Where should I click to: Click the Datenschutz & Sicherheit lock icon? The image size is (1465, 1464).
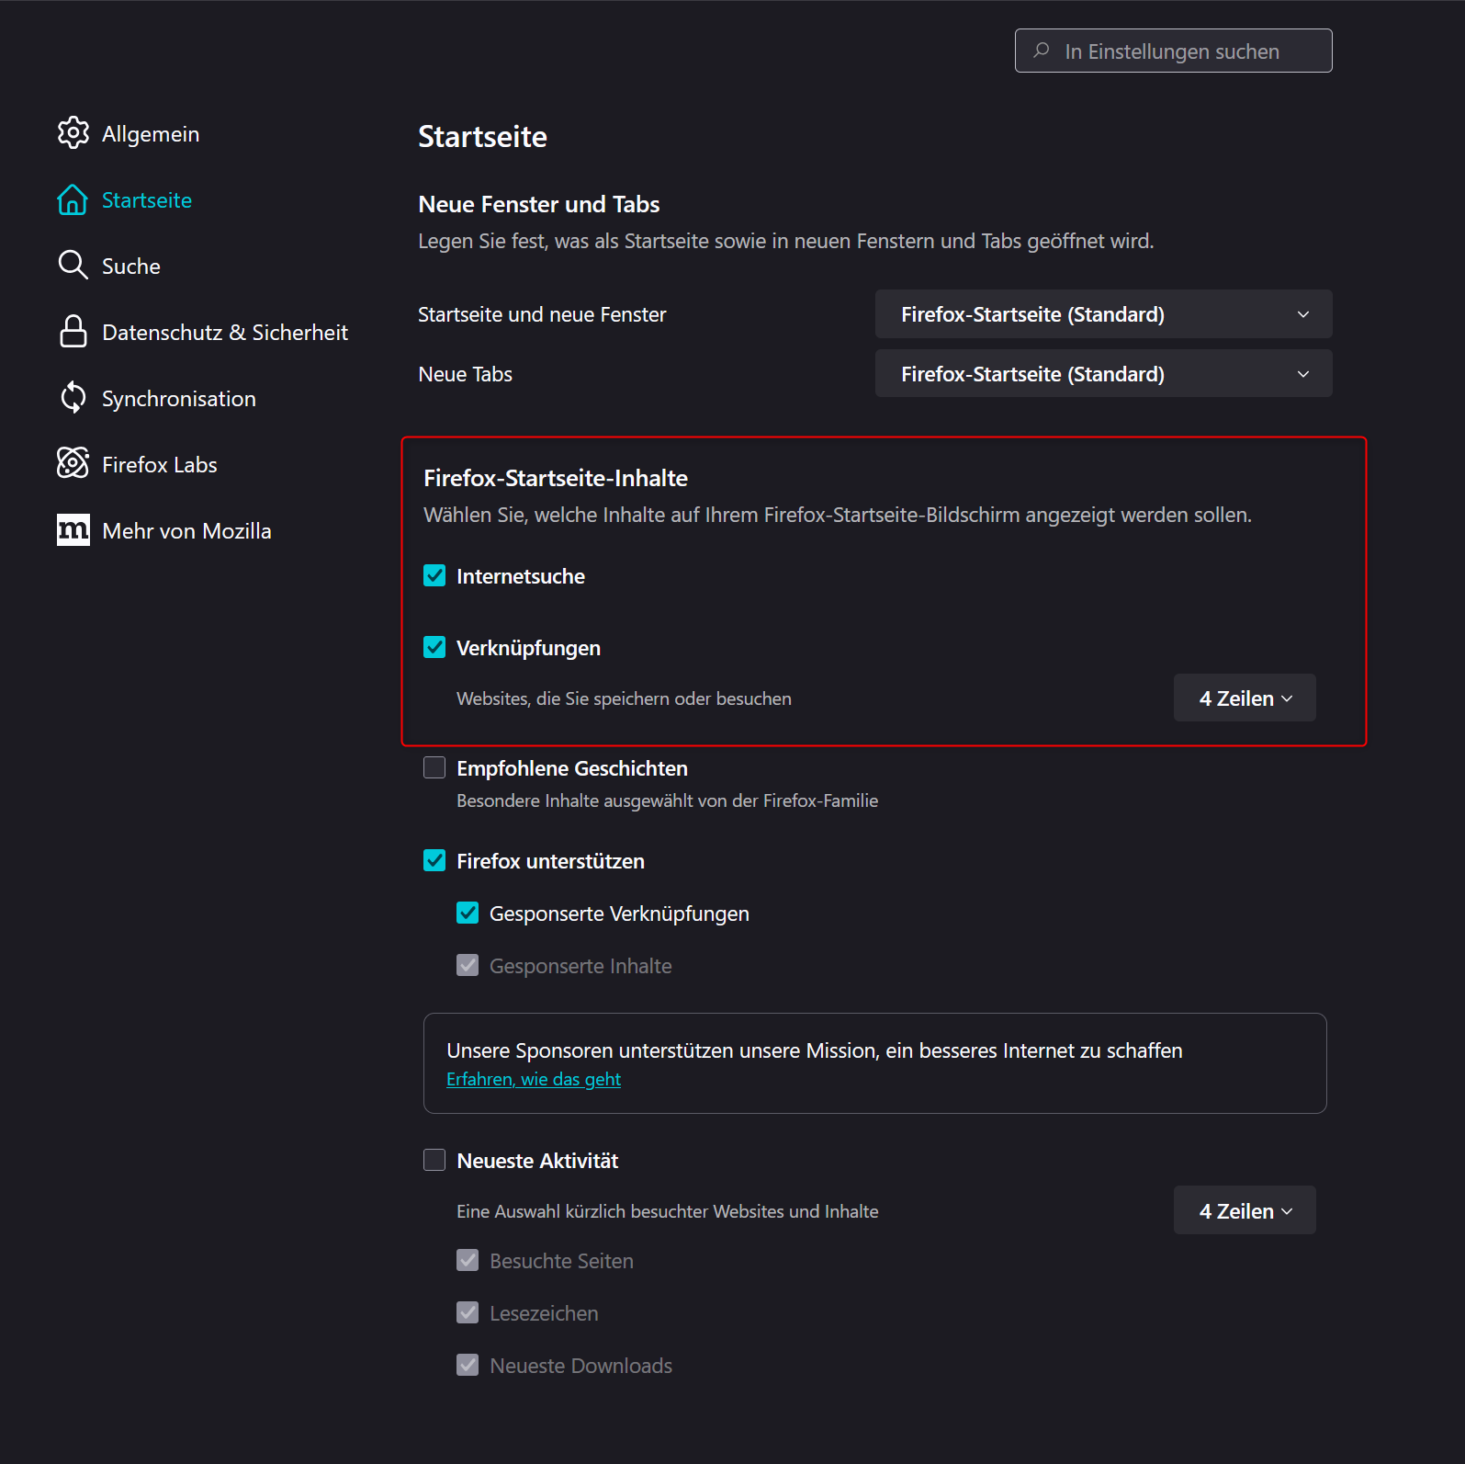tap(73, 332)
